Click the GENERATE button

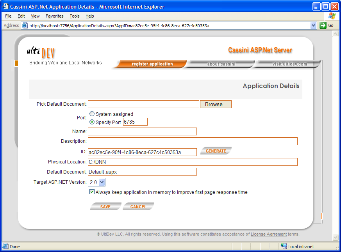coord(216,151)
